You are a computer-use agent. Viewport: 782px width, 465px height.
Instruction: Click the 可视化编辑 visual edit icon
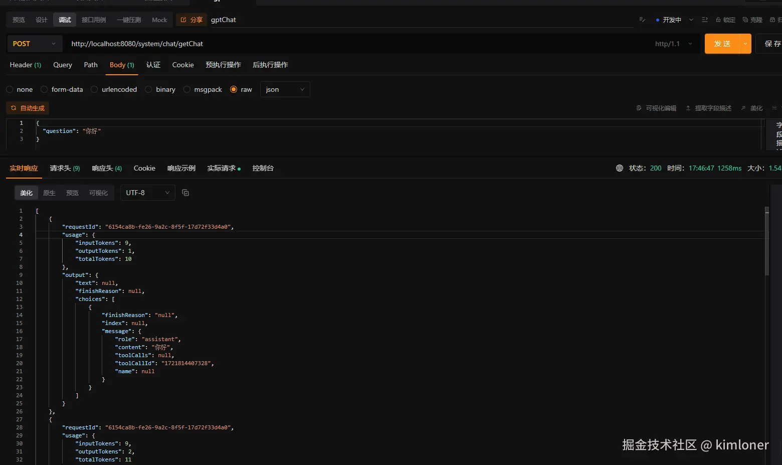639,108
